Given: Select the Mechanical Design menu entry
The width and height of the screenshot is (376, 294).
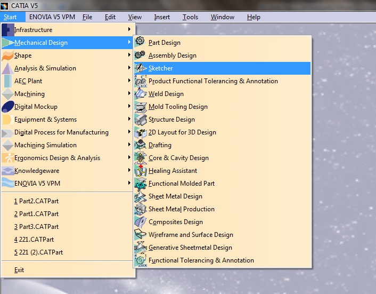Looking at the screenshot, I should point(67,43).
